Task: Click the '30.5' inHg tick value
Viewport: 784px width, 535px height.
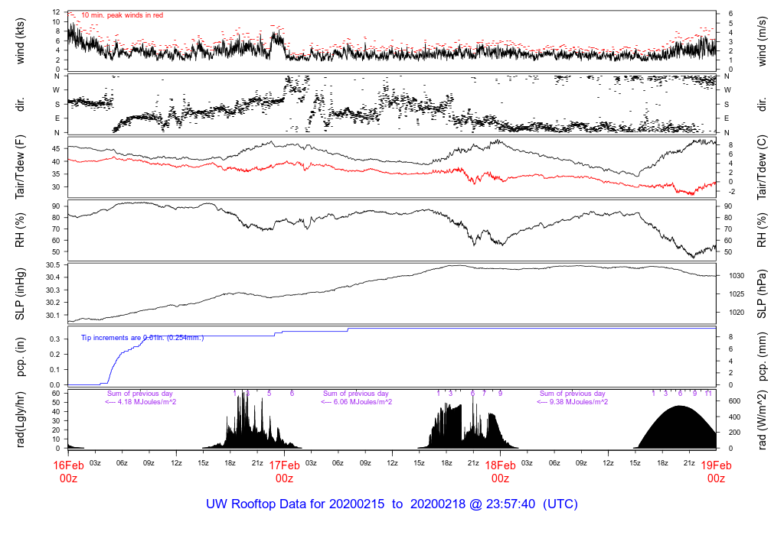Action: (x=53, y=265)
